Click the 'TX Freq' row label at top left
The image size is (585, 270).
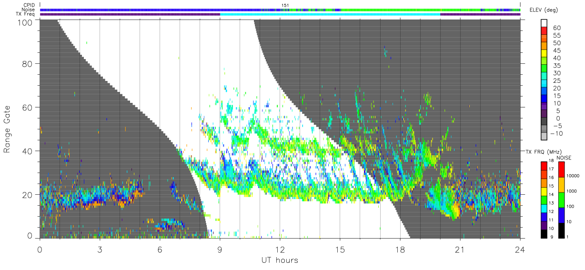(25, 14)
